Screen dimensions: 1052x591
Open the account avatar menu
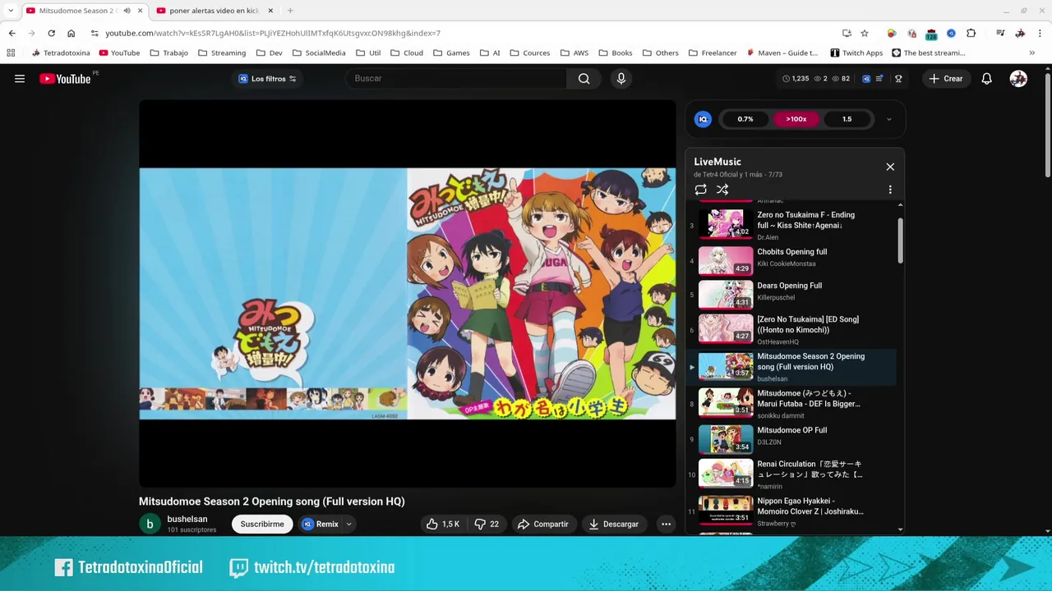click(1018, 79)
